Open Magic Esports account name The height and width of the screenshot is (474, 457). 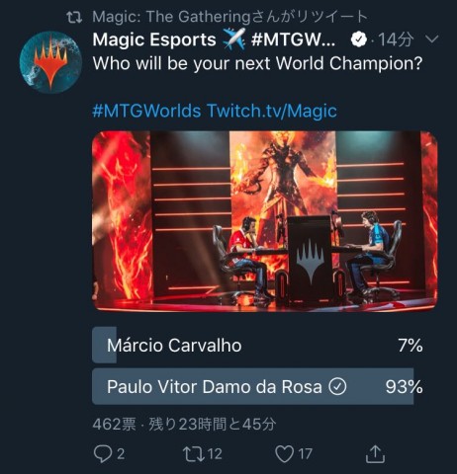click(154, 39)
